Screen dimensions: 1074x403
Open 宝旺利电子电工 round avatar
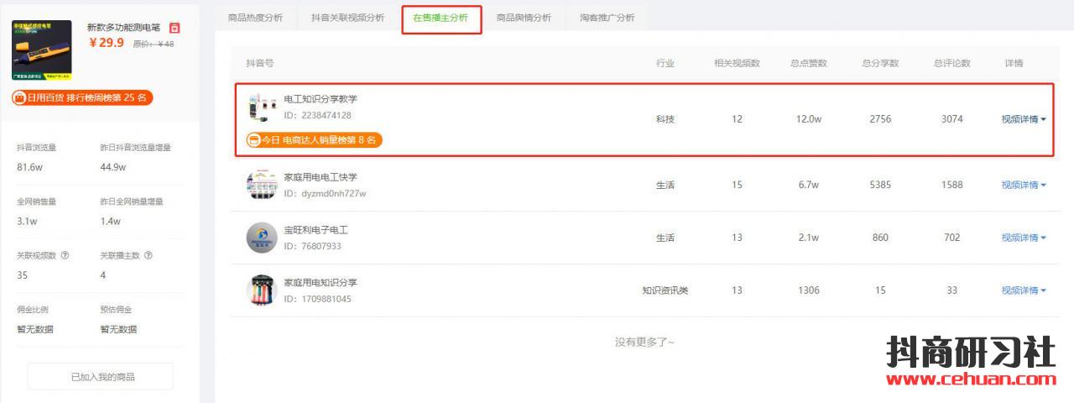click(261, 238)
